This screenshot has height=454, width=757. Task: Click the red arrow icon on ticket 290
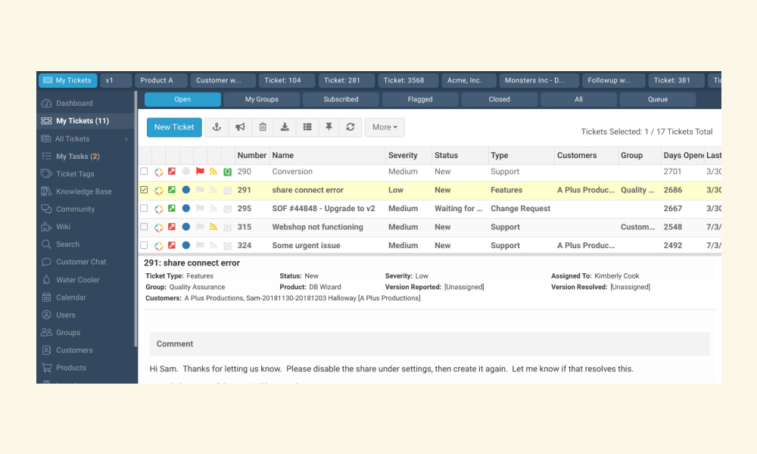coord(172,171)
